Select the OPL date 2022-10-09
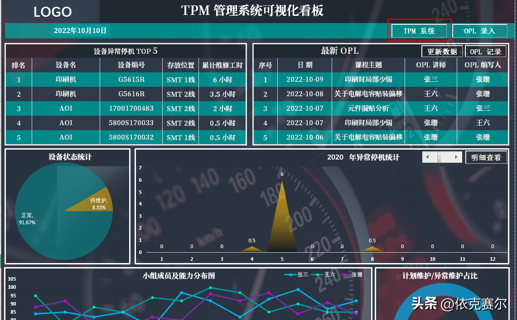This screenshot has height=320, width=517. pyautogui.click(x=305, y=80)
